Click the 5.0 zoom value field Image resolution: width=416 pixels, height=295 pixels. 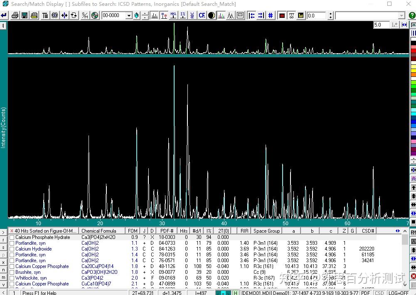click(x=381, y=25)
